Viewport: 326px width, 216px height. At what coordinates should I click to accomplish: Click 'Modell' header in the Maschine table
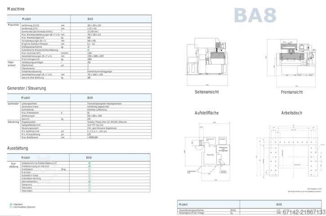coord(27,19)
